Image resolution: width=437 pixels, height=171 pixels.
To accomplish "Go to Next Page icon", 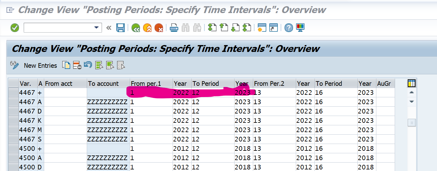I will 235,28.
